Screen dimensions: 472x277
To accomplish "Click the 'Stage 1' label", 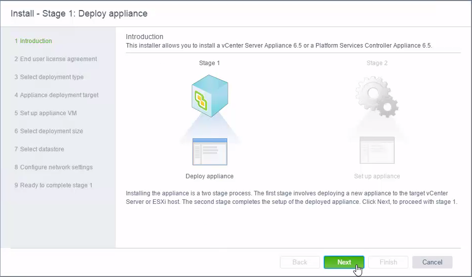I will coord(210,63).
